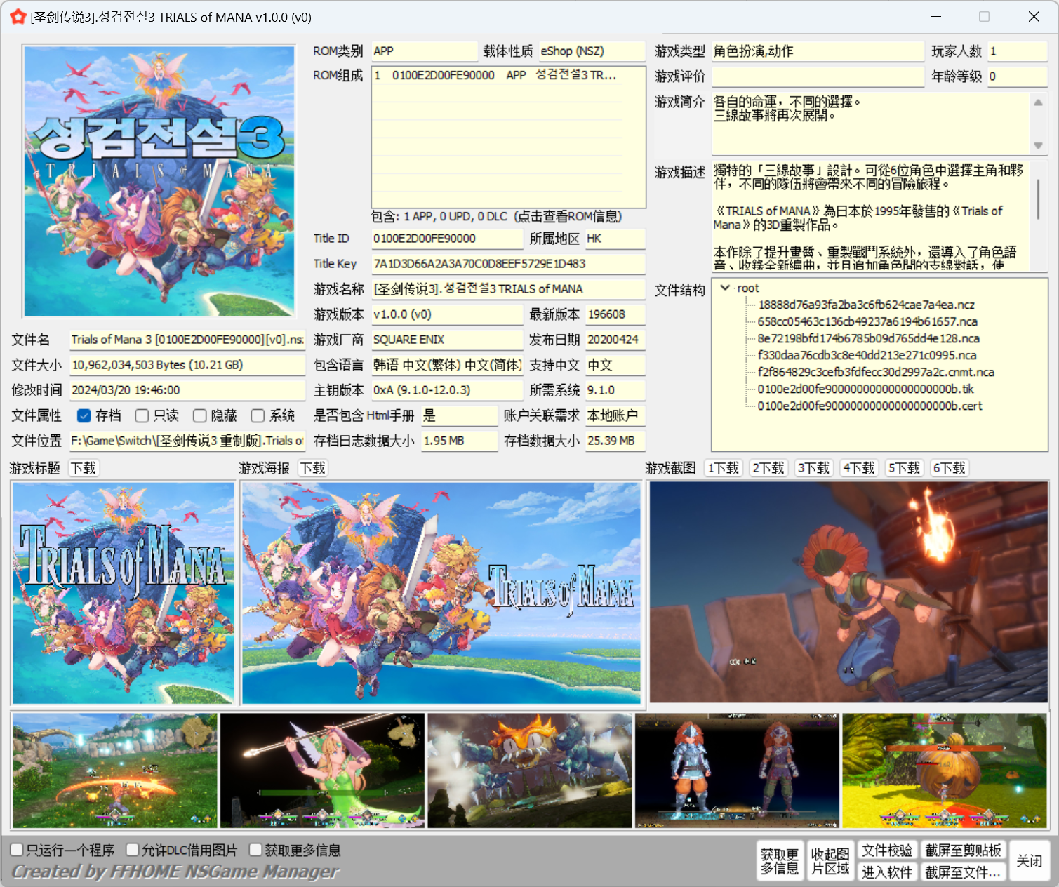
Task: Select the orange monster screenshot thumbnail
Action: 529,771
